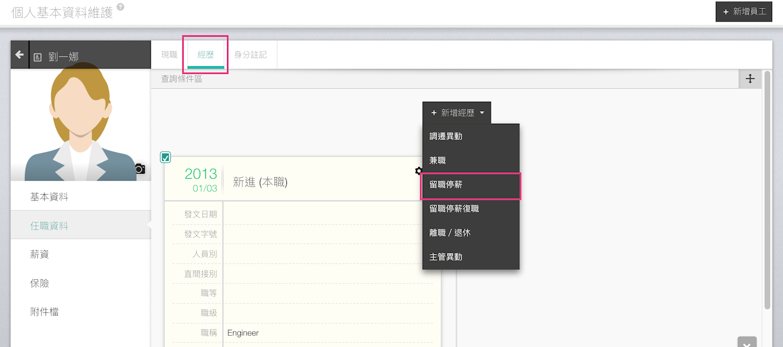Click the employee card icon beside 劉一娜

coord(38,57)
